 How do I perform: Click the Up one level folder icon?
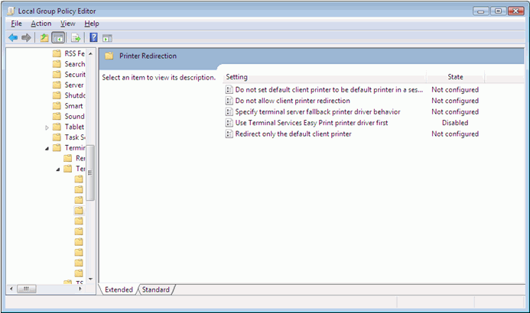pyautogui.click(x=44, y=37)
